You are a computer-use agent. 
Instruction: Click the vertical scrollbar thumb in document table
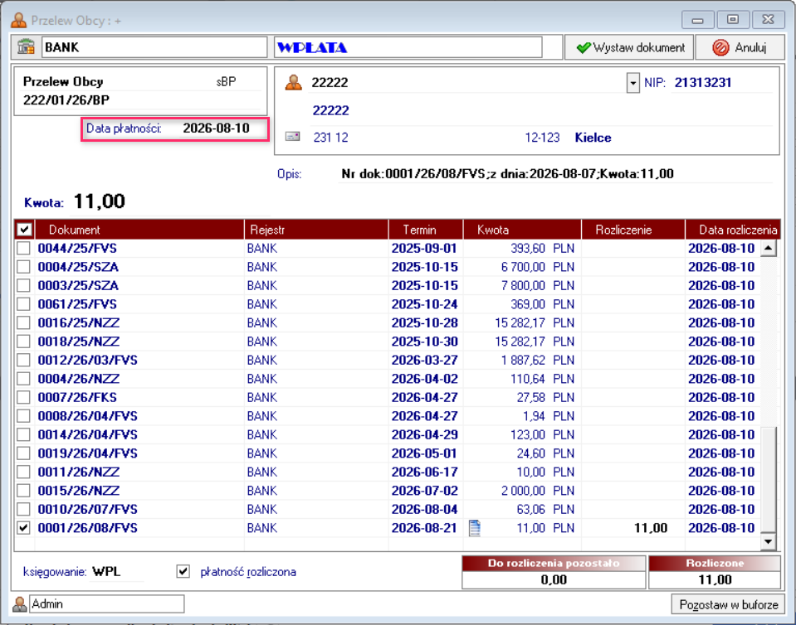768,479
